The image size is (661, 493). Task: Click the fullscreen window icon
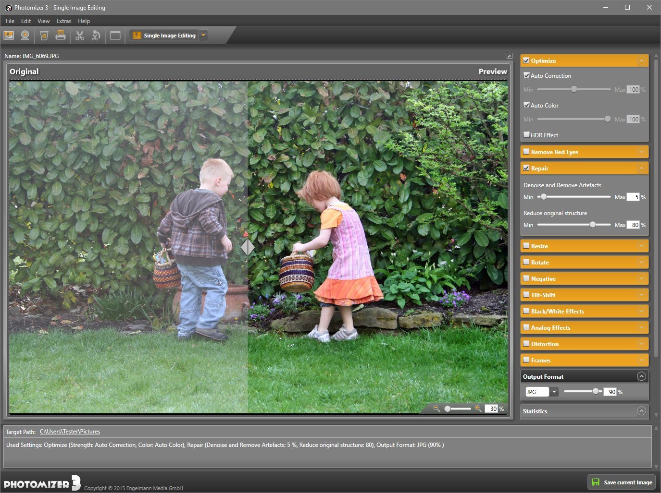(115, 36)
